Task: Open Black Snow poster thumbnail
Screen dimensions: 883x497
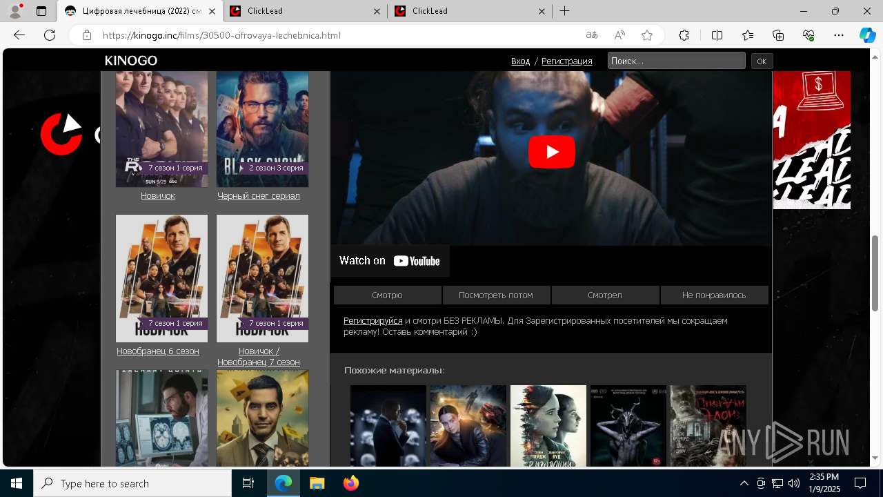Action: 262,129
